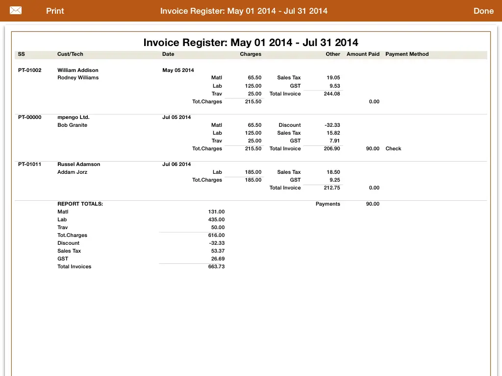Click the date May 05 2014

(x=178, y=70)
